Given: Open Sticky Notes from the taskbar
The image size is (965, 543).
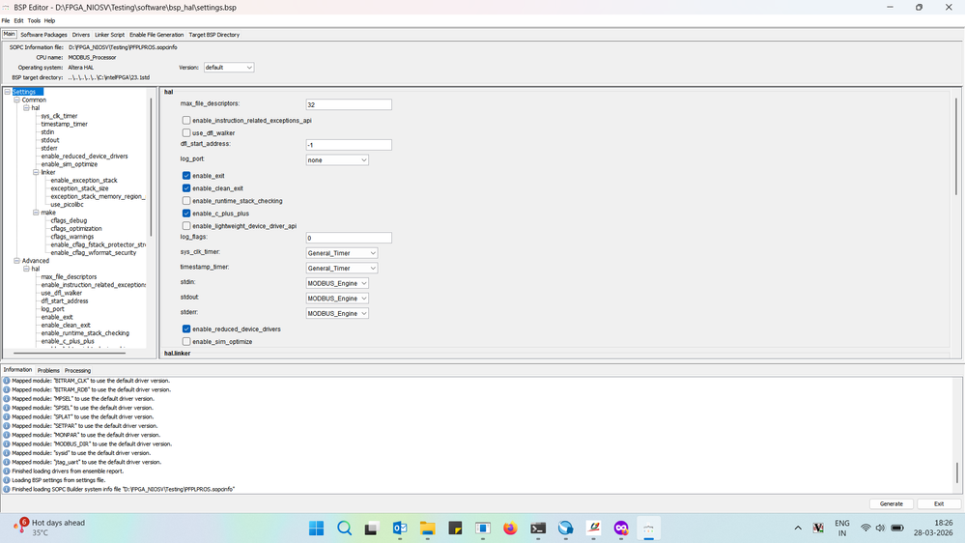Looking at the screenshot, I should 455,529.
